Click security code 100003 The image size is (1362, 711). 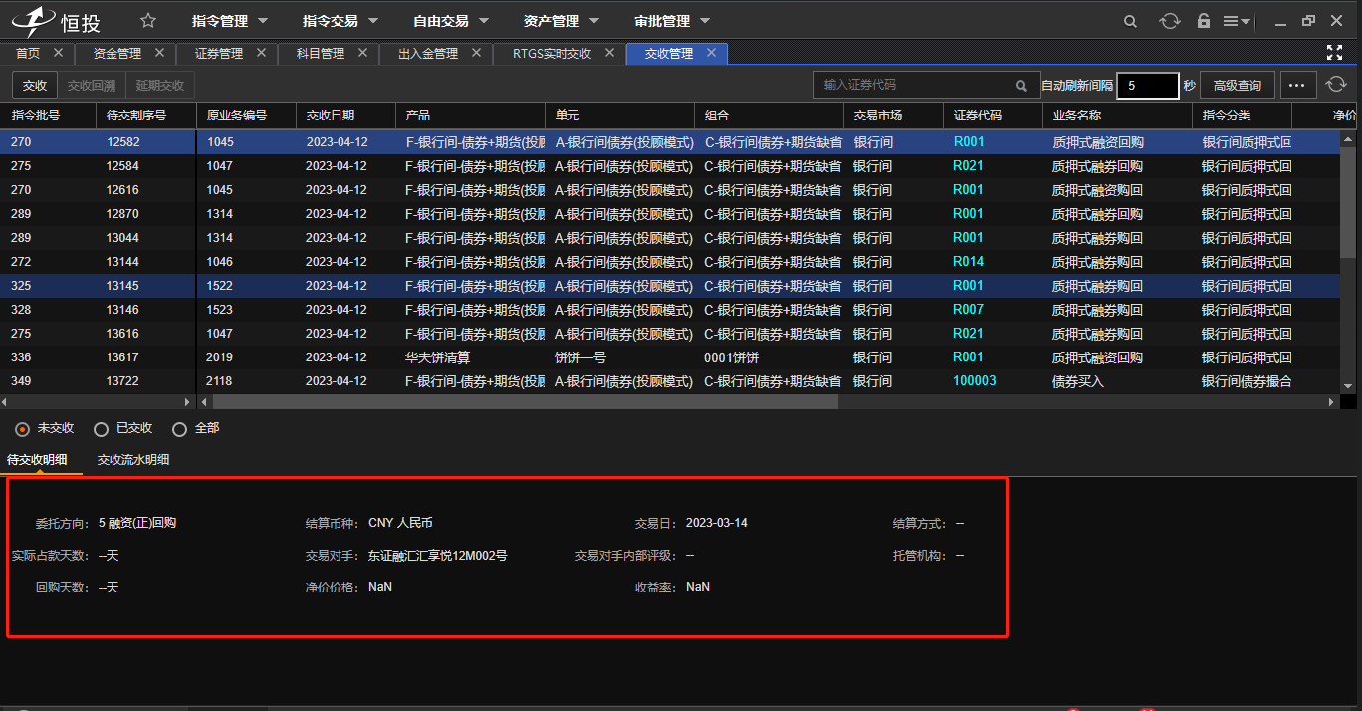click(x=975, y=381)
